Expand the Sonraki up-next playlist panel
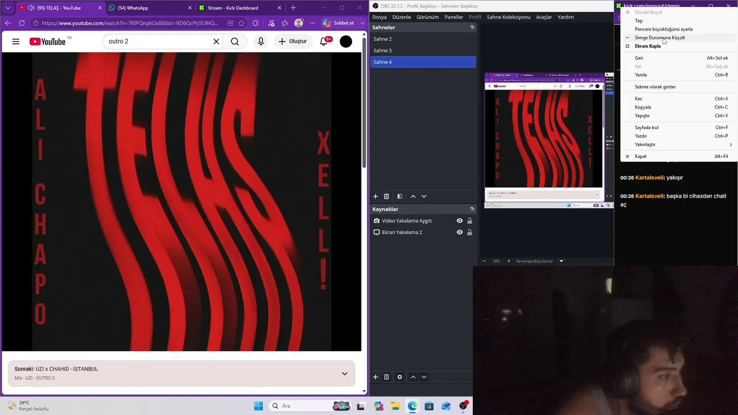 [345, 373]
